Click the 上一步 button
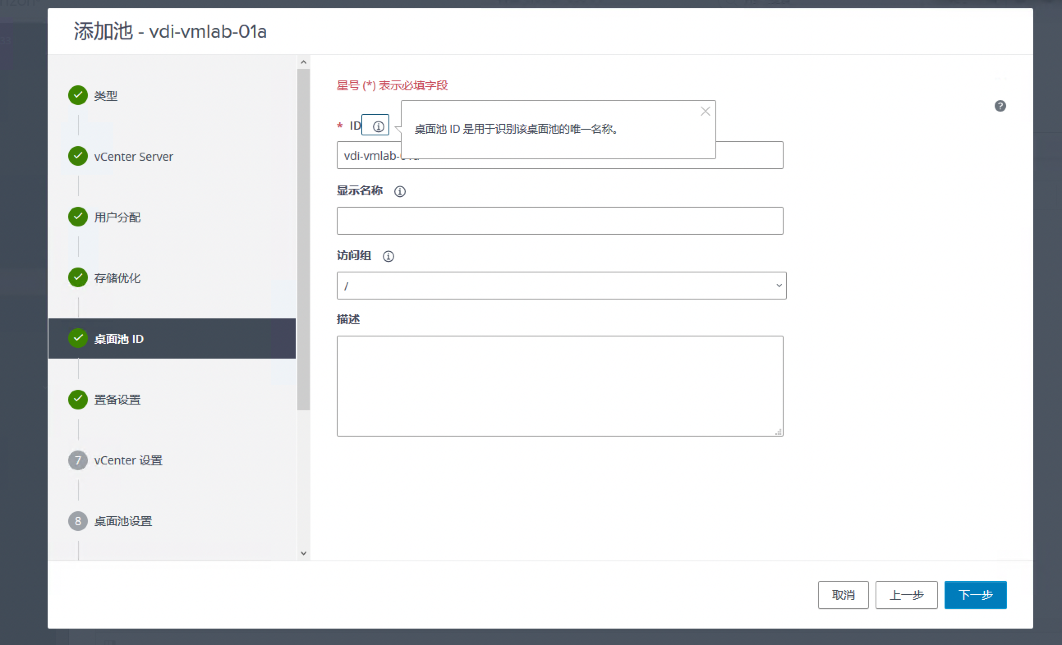1062x645 pixels. pos(906,595)
